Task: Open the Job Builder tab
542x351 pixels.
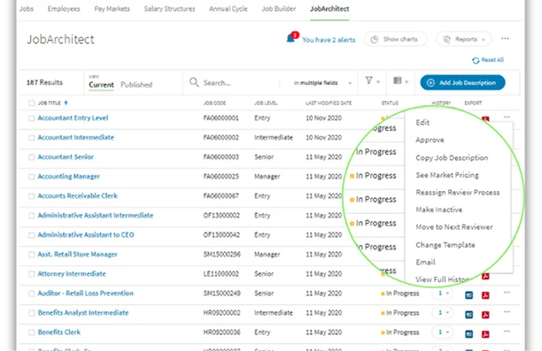Action: pyautogui.click(x=279, y=9)
